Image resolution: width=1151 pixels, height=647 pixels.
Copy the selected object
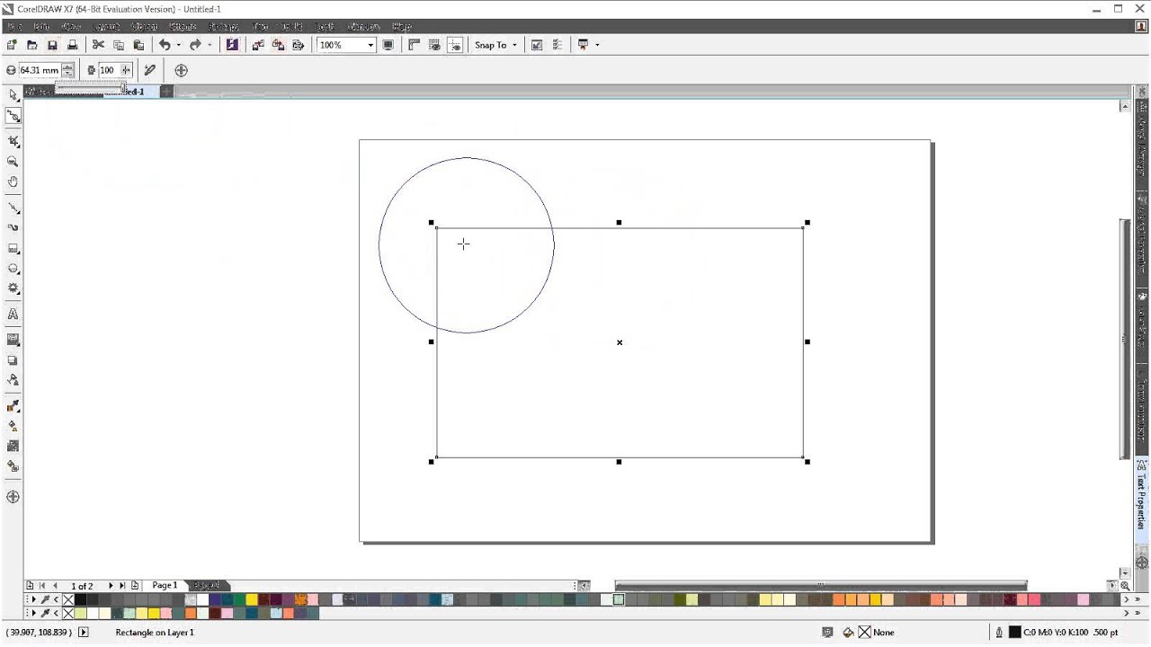118,45
